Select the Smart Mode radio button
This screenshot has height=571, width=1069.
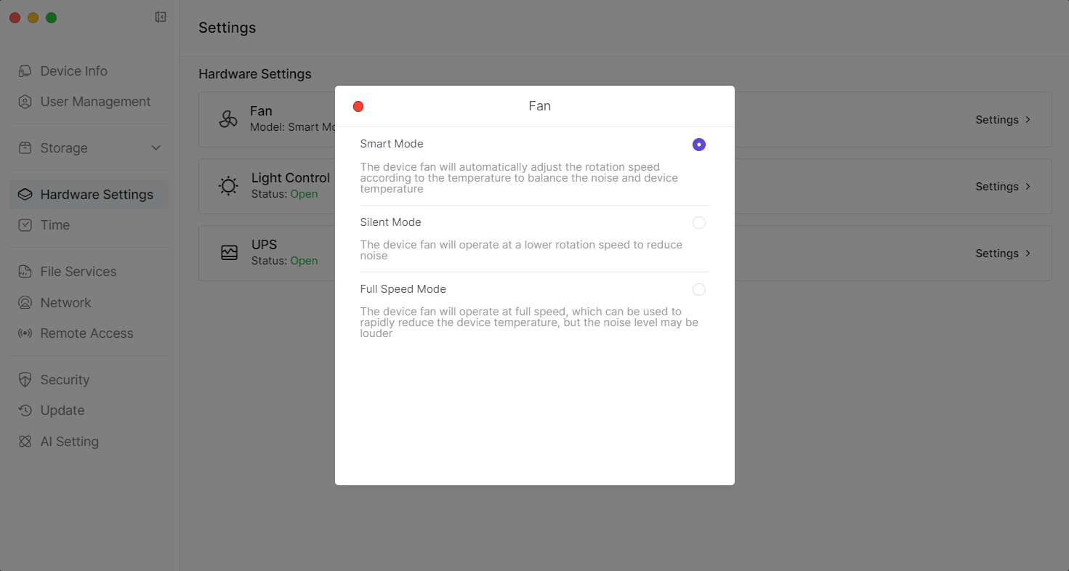pyautogui.click(x=698, y=145)
